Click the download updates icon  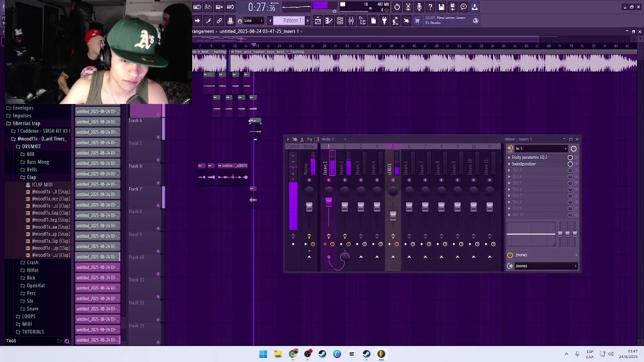[x=474, y=7]
